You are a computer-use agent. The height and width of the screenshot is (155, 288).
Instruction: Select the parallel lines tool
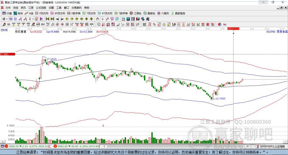(x=138, y=24)
